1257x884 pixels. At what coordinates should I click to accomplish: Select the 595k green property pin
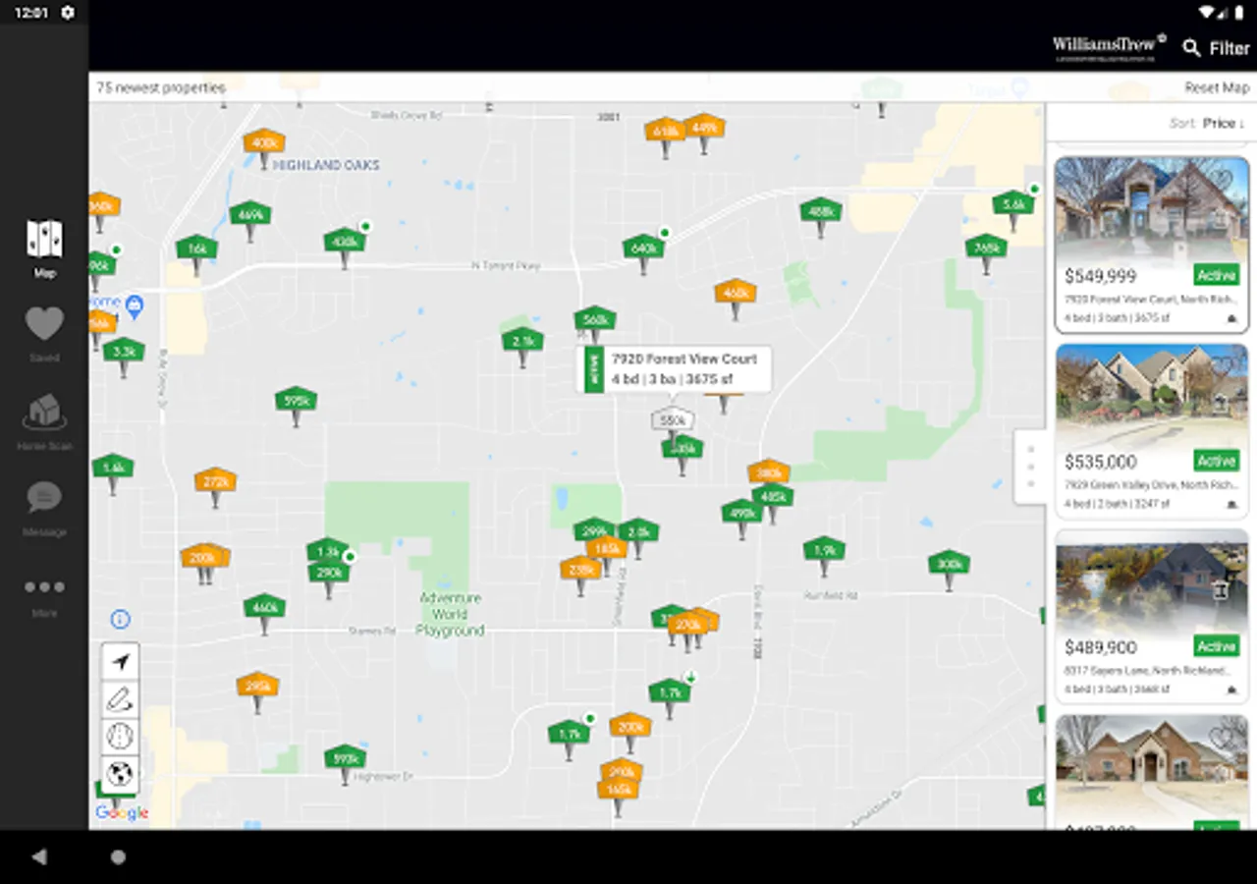point(296,400)
